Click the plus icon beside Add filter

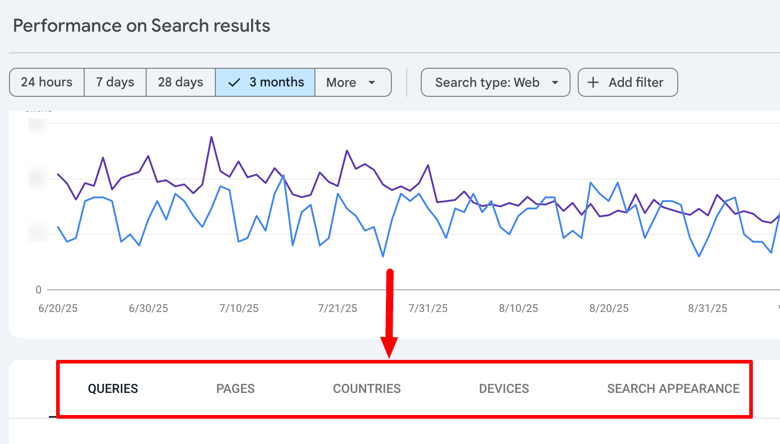(593, 82)
